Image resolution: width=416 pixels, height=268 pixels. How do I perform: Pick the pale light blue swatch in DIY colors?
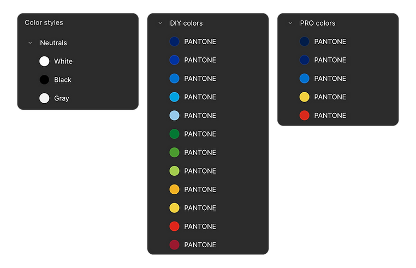(174, 115)
